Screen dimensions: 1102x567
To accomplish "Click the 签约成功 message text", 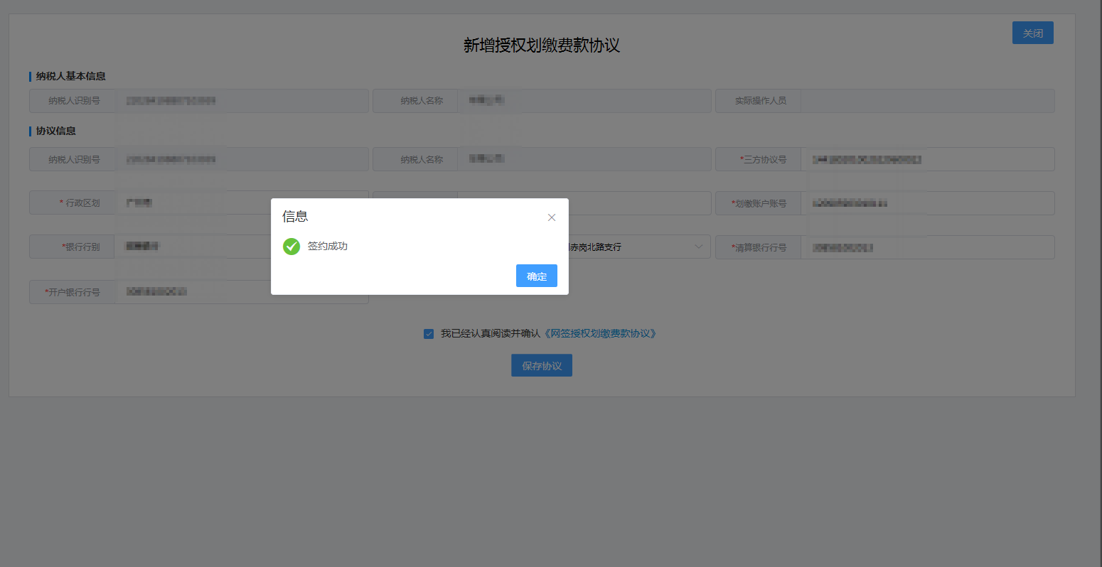I will pos(328,247).
